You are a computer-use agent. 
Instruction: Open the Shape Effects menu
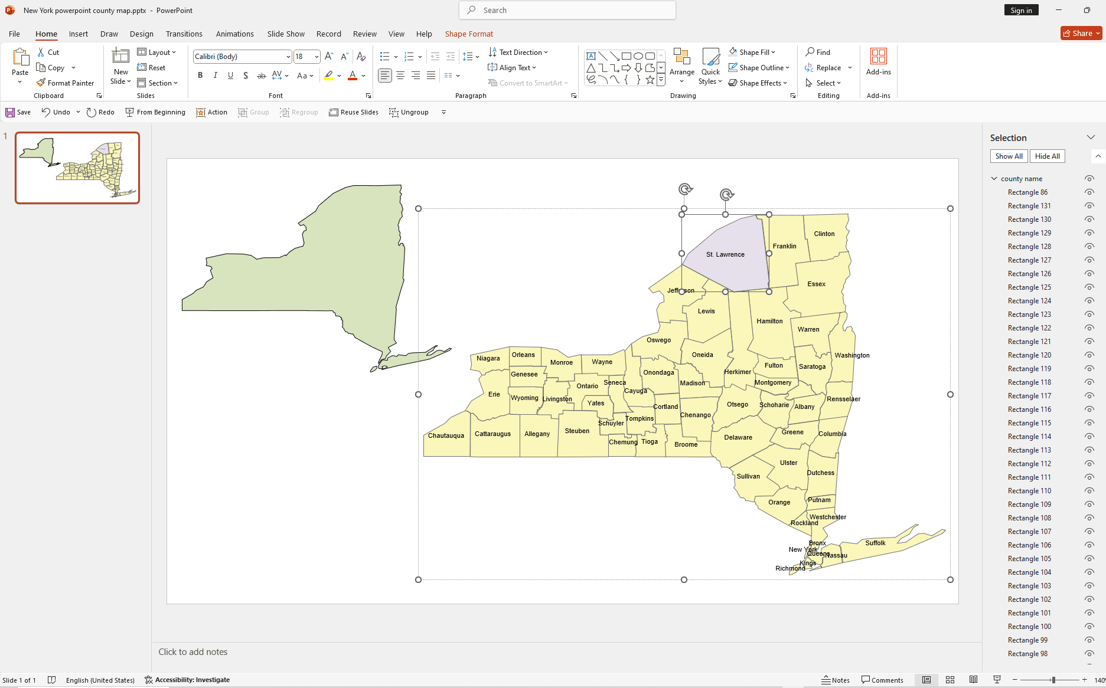tap(758, 83)
